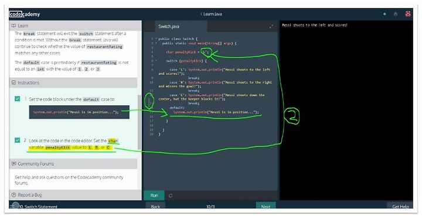Open the notifications bell icon
422x217 pixels.
396,14
